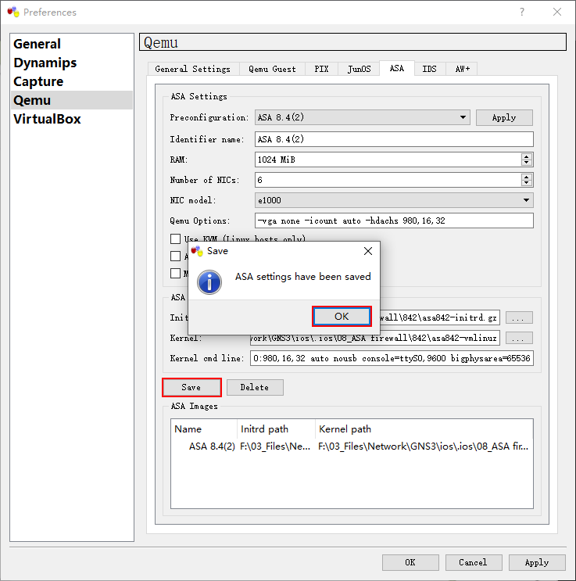
Task: Increase RAM with the up arrow
Action: (526, 156)
